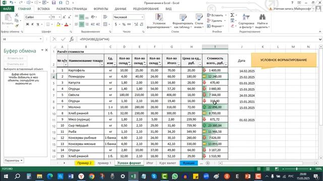
Task: Click the comma thousands separator icon
Action: 129,25
